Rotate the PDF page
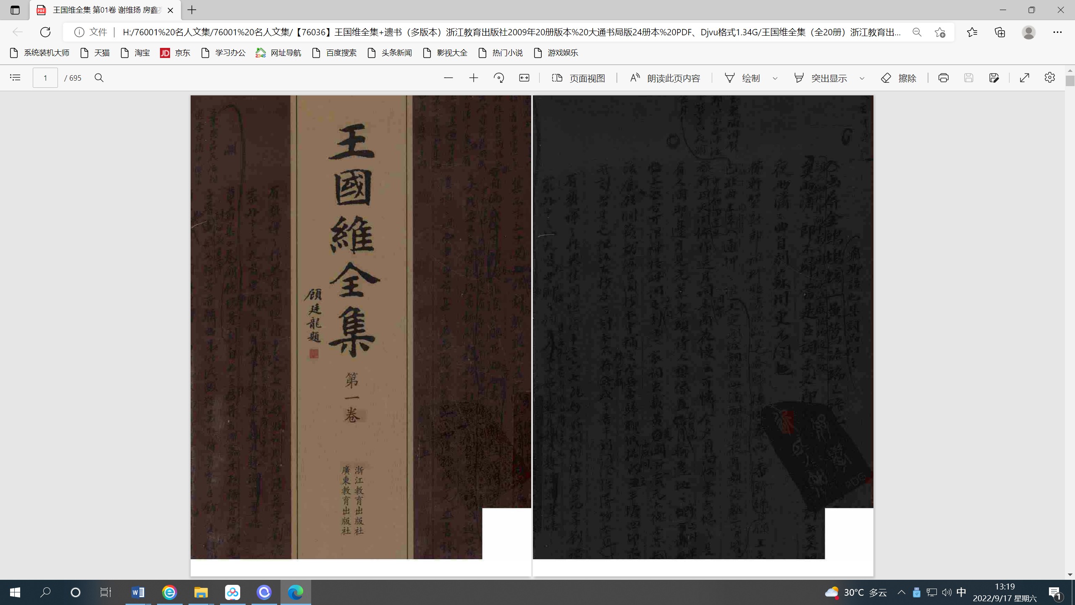 pos(499,78)
